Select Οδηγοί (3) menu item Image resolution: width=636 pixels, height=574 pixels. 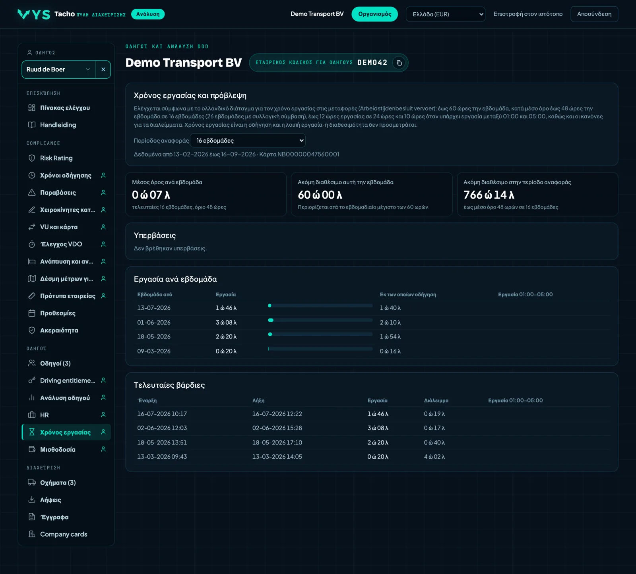pyautogui.click(x=66, y=363)
